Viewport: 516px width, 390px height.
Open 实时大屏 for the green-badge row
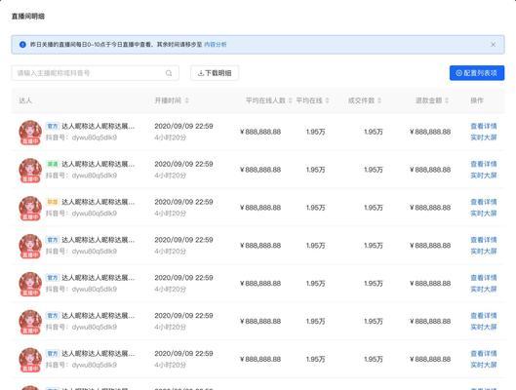[484, 175]
